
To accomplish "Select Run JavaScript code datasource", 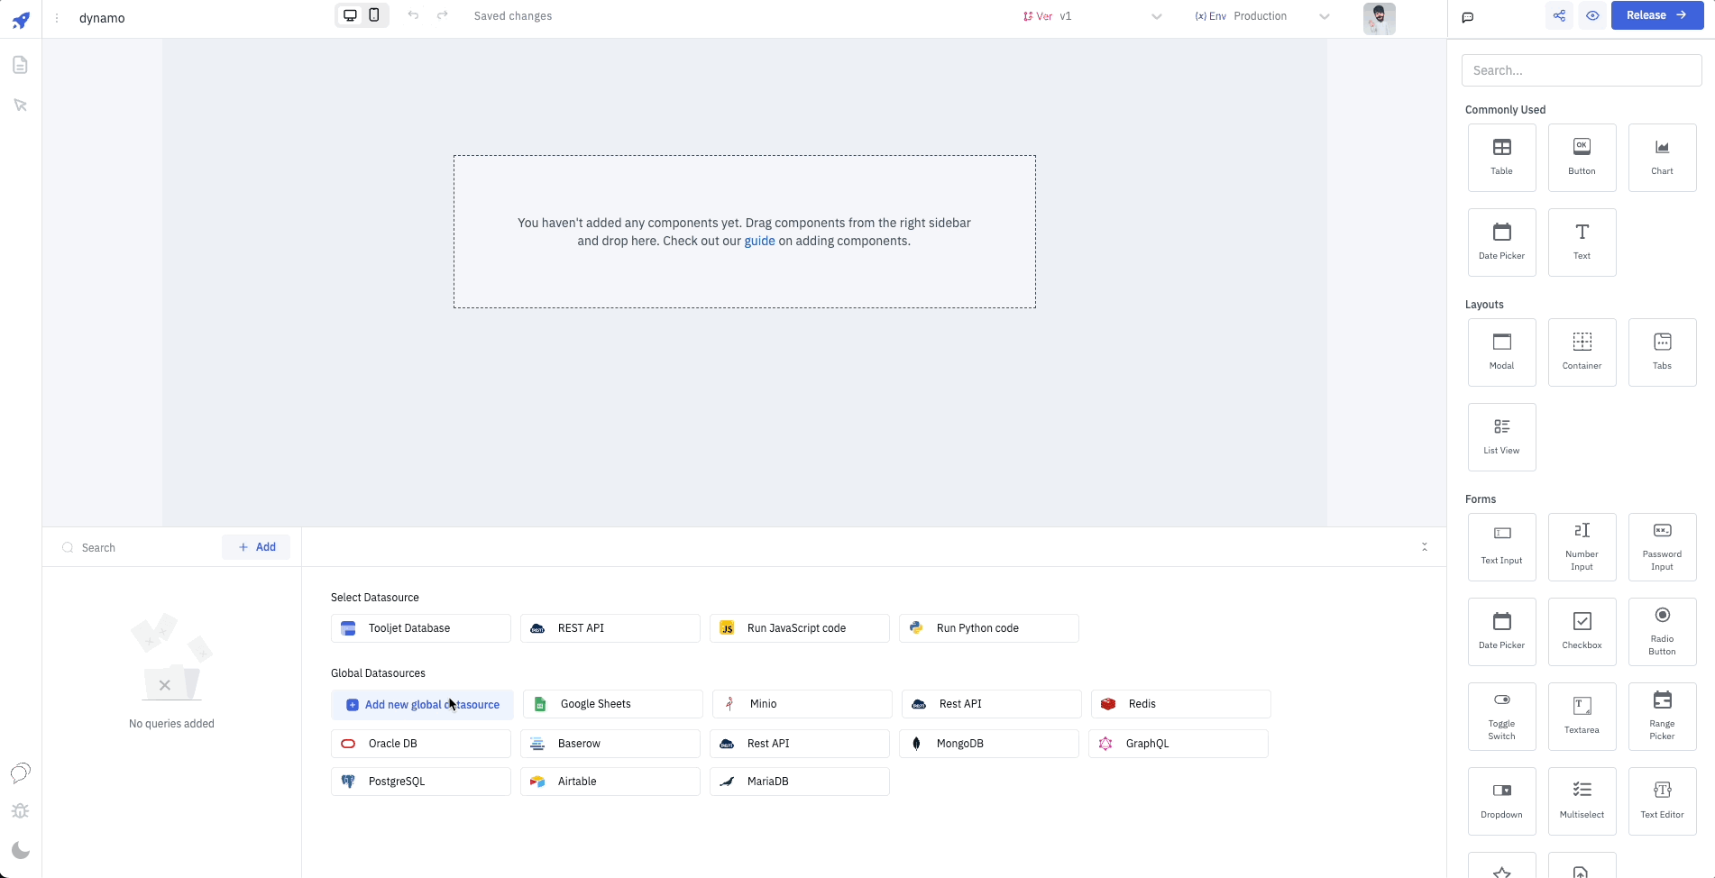I will [799, 628].
